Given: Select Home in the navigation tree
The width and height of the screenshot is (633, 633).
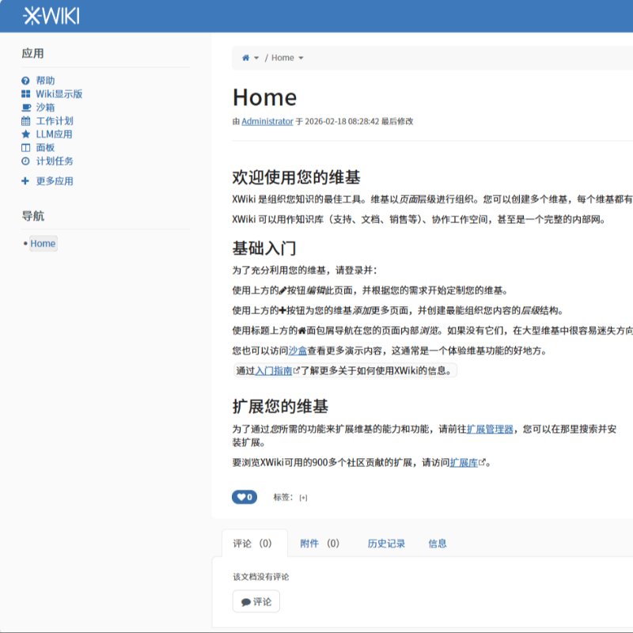Looking at the screenshot, I should (43, 244).
